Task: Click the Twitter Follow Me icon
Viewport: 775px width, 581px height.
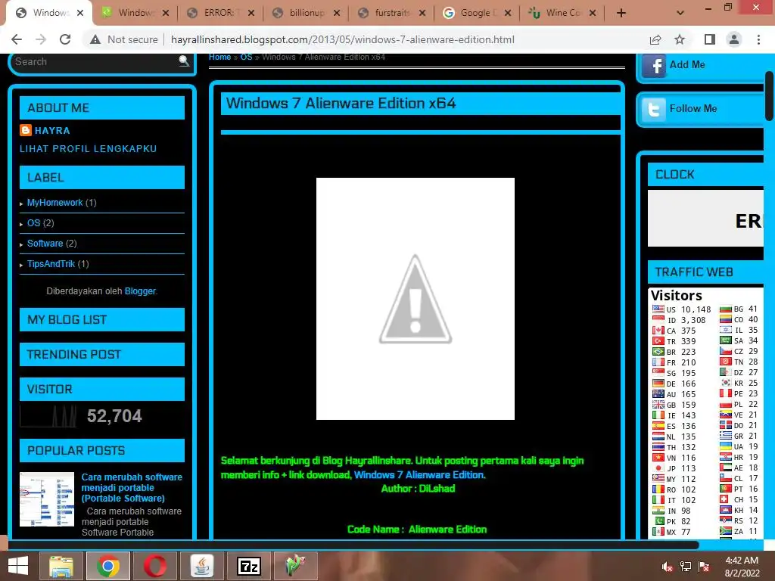Action: click(x=653, y=109)
